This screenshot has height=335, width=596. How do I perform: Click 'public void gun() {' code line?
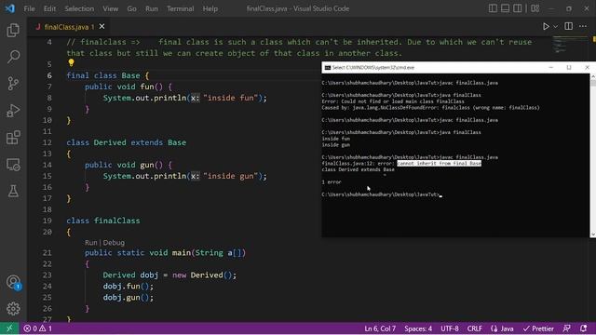[x=129, y=165]
